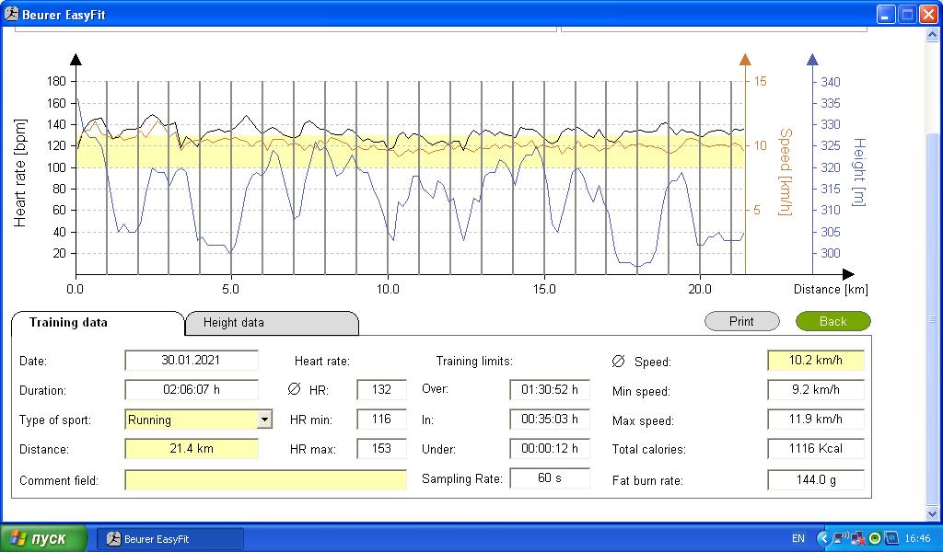The width and height of the screenshot is (943, 552).
Task: Click the blue height axis arrow
Action: point(812,59)
